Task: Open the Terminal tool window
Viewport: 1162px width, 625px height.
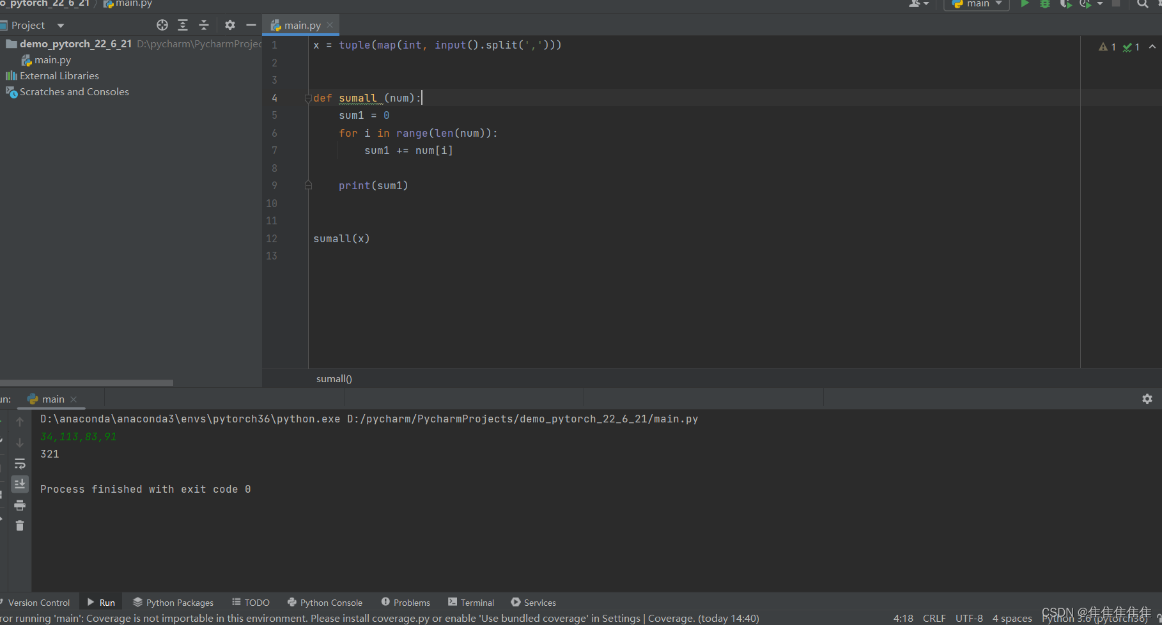Action: tap(471, 603)
